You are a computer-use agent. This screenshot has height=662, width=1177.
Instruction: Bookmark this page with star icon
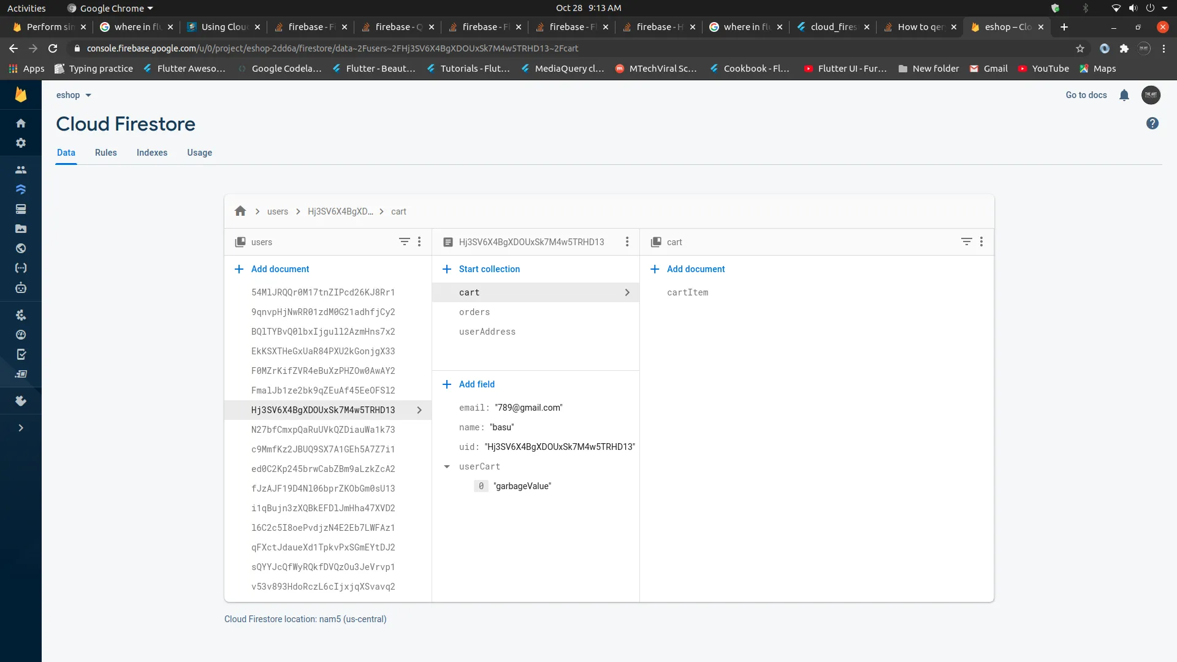pyautogui.click(x=1080, y=48)
